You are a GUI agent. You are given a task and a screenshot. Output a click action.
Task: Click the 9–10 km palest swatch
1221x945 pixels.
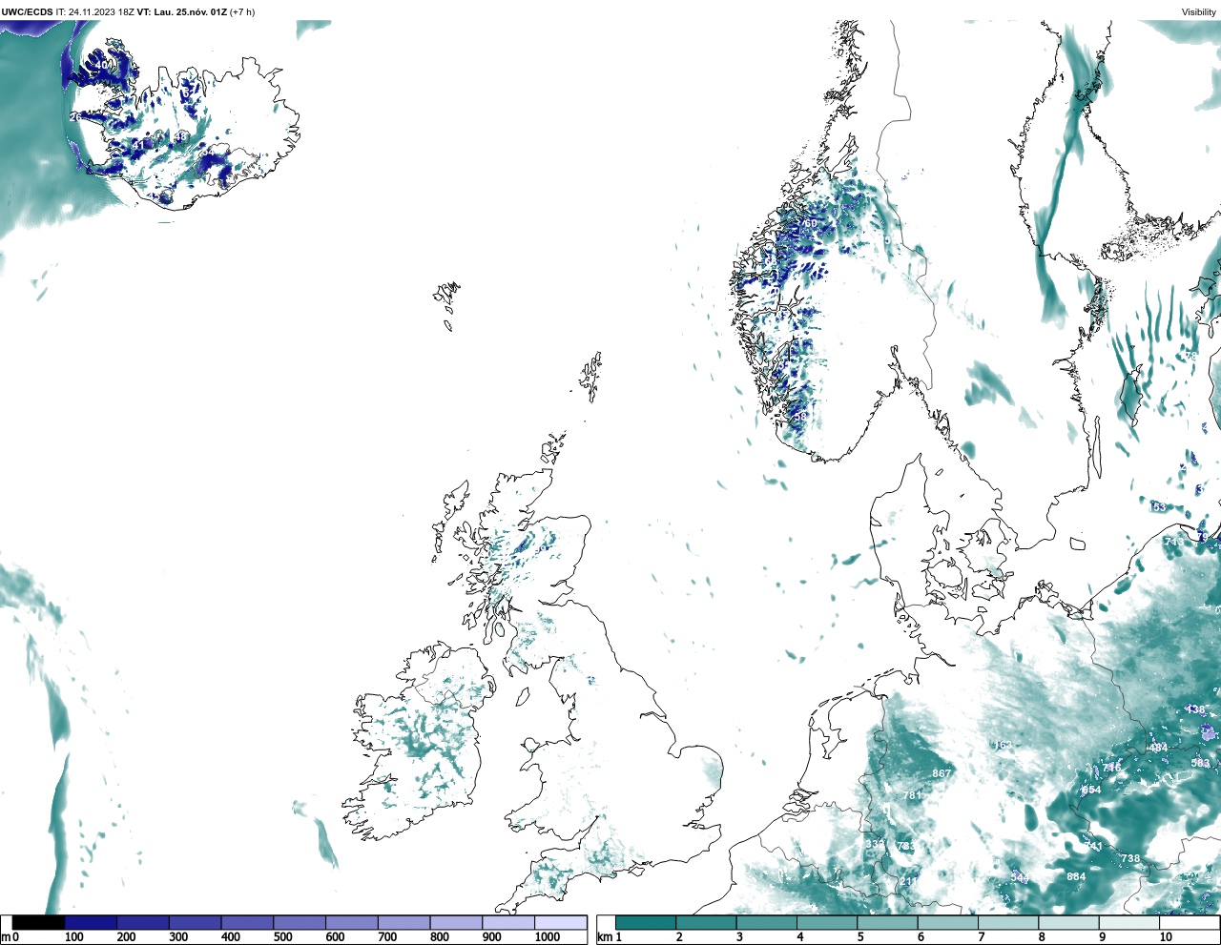1129,922
